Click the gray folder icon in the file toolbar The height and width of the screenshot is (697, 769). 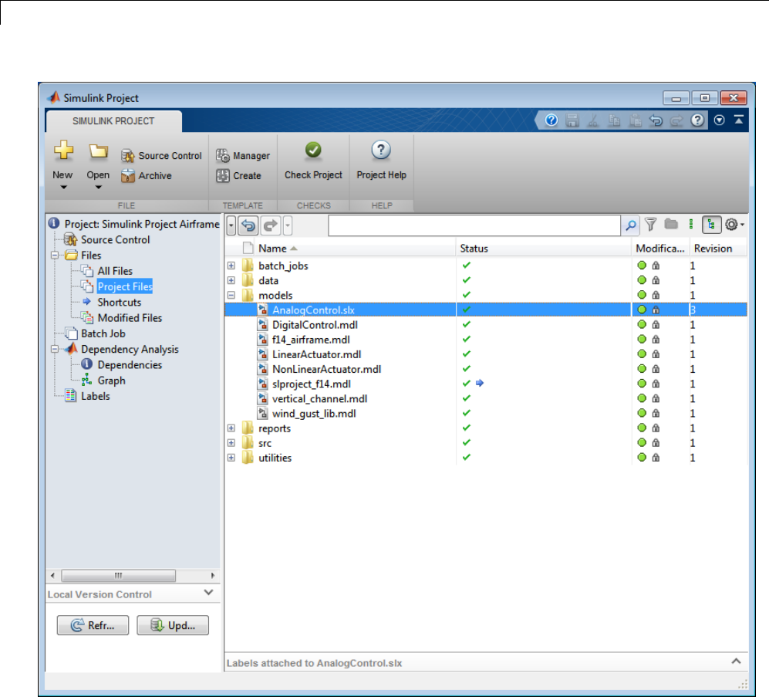[x=671, y=225]
